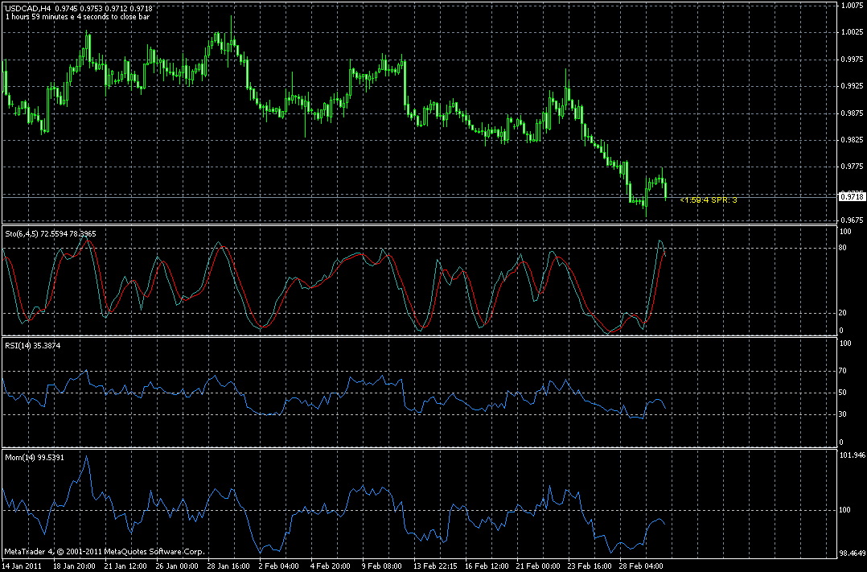Click the 4 Feb 20:00 time label
The image size is (867, 572).
click(x=331, y=566)
